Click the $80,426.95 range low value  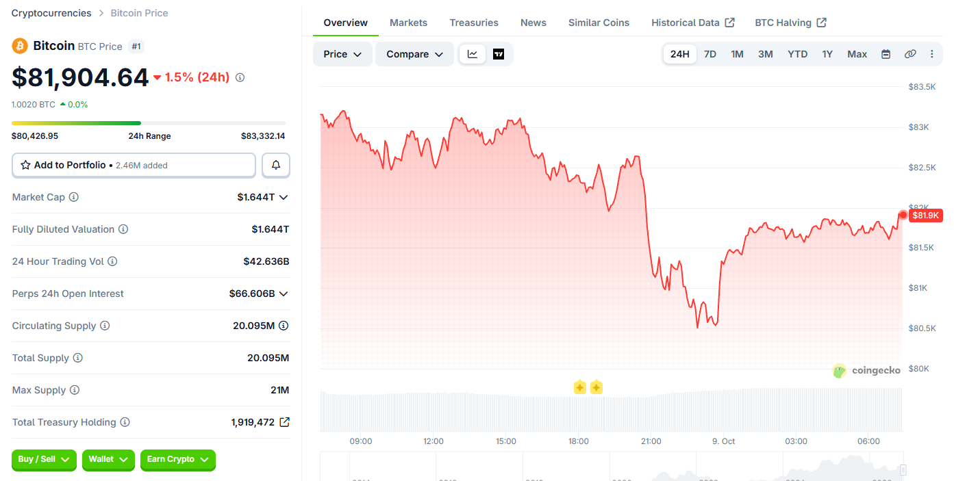click(35, 136)
